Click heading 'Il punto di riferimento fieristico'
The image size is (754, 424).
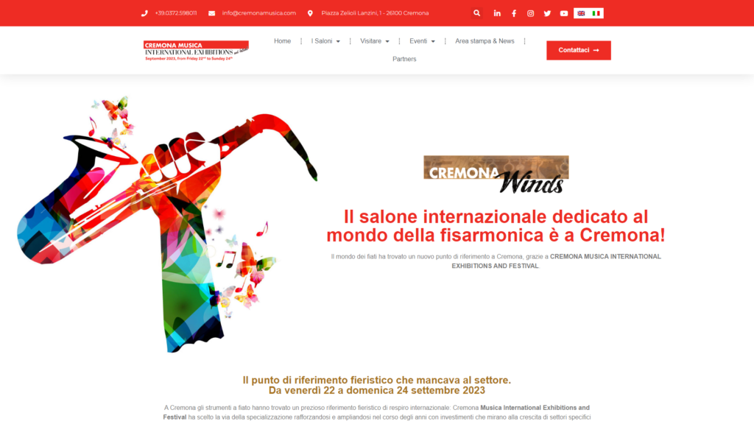click(376, 381)
